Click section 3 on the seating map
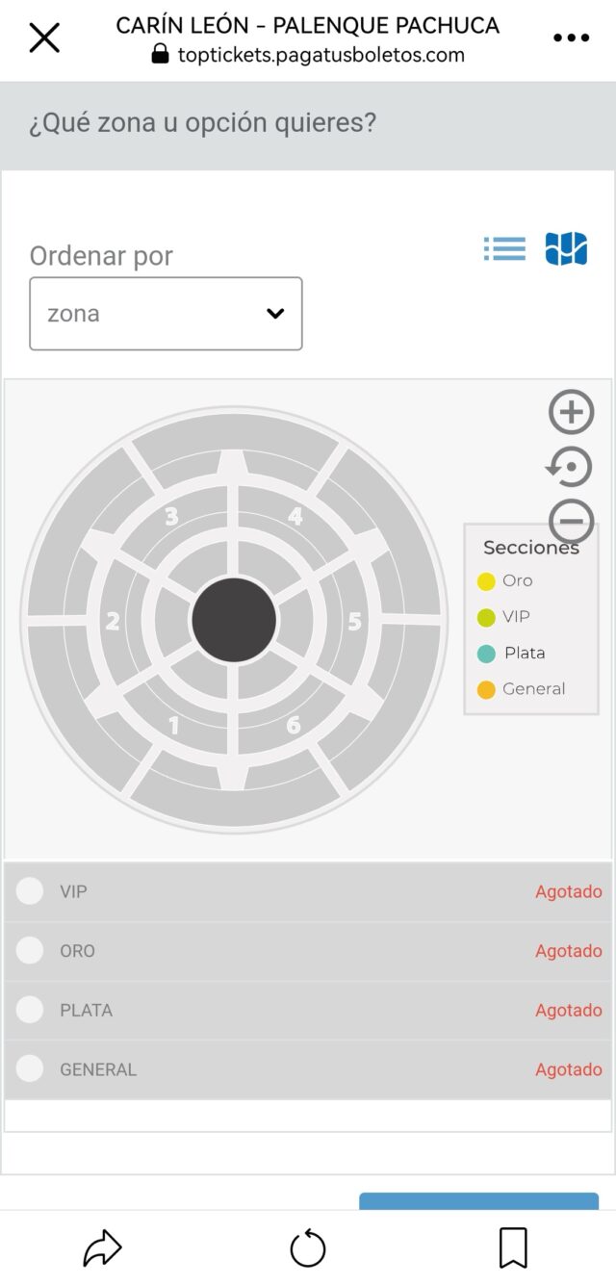Viewport: 616px width, 1285px height. coord(171,517)
